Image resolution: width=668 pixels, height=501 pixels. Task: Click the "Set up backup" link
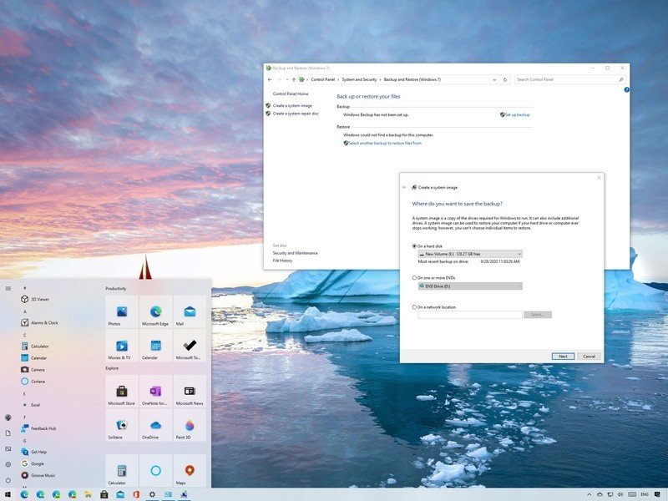(516, 114)
